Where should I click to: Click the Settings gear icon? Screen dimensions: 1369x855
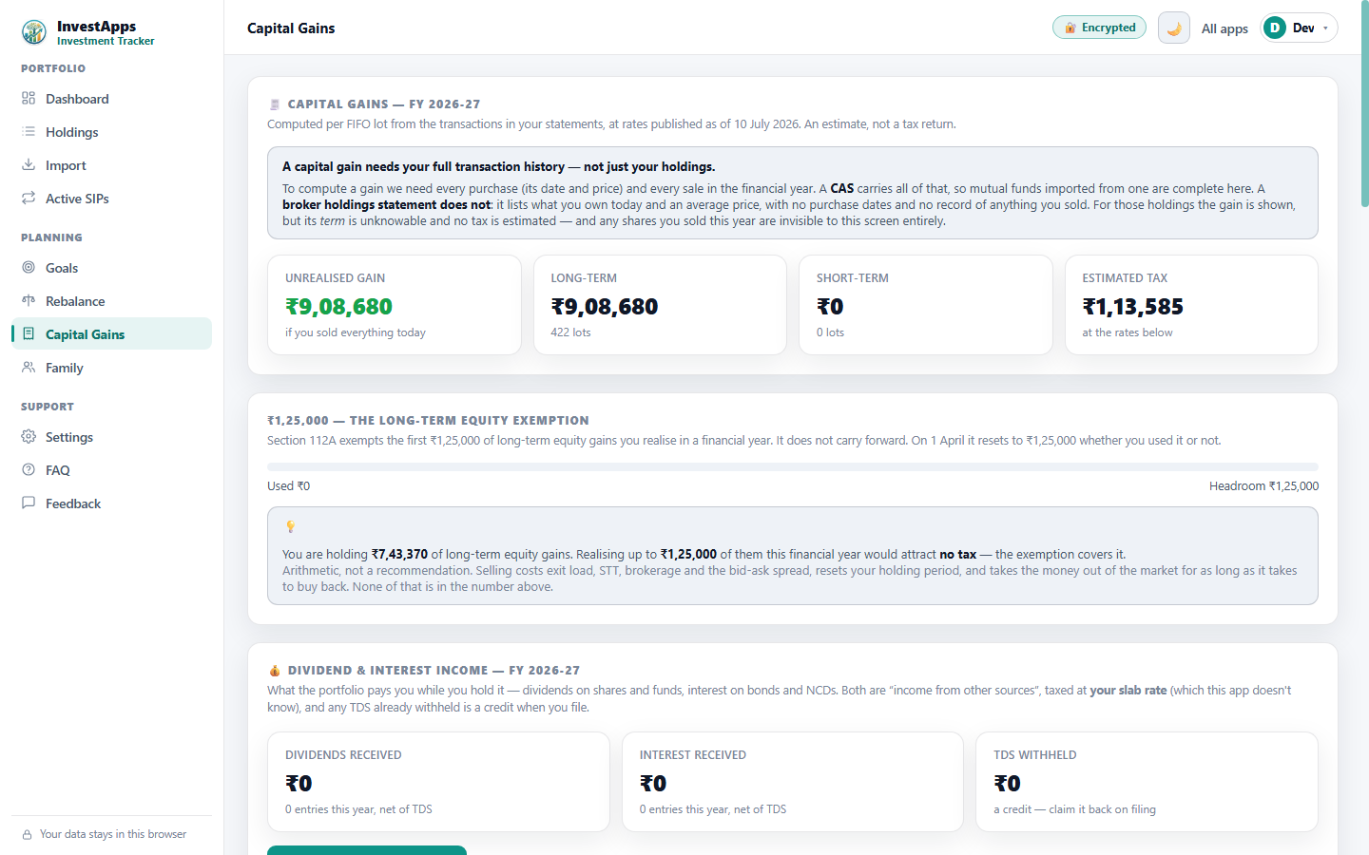29,436
